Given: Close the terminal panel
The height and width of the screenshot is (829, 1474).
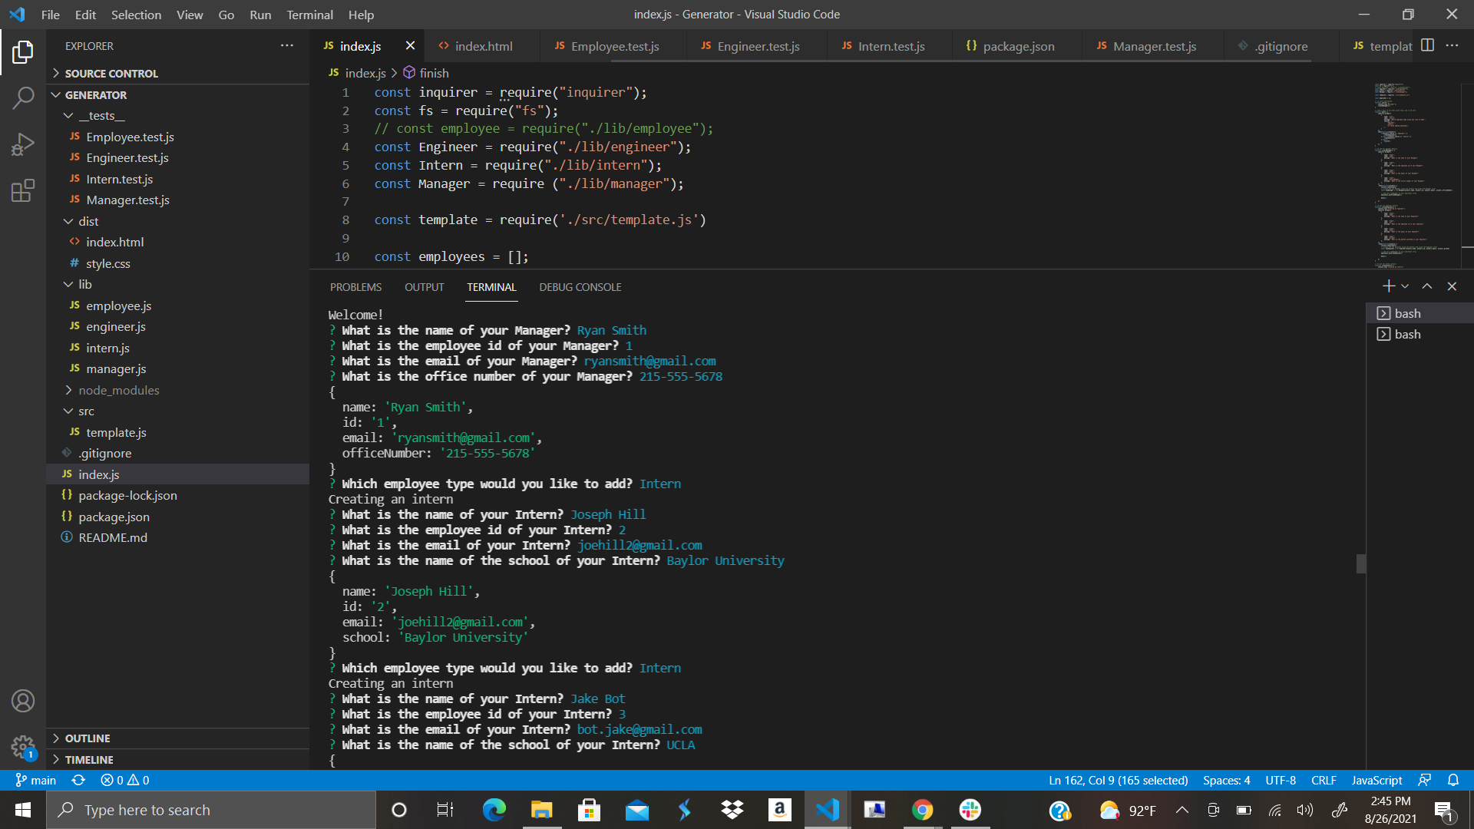Looking at the screenshot, I should point(1452,286).
